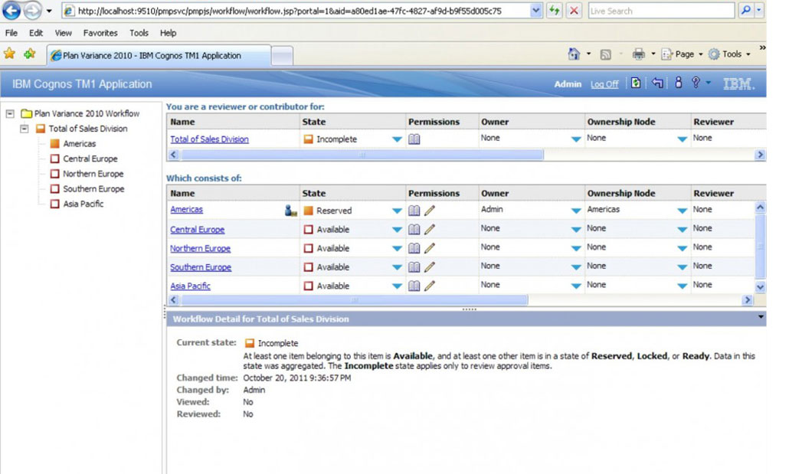Screen dimensions: 789x474
Task: Click the TM1 ownership person icon in header
Action: pos(678,83)
